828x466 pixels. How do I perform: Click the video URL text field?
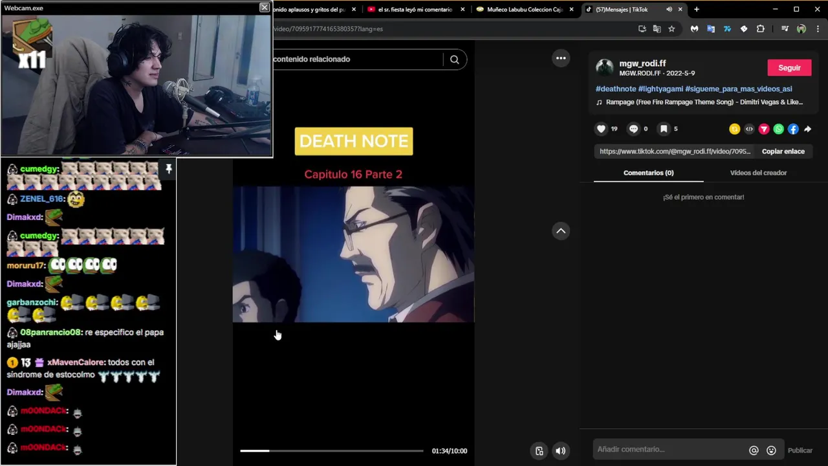coord(675,151)
